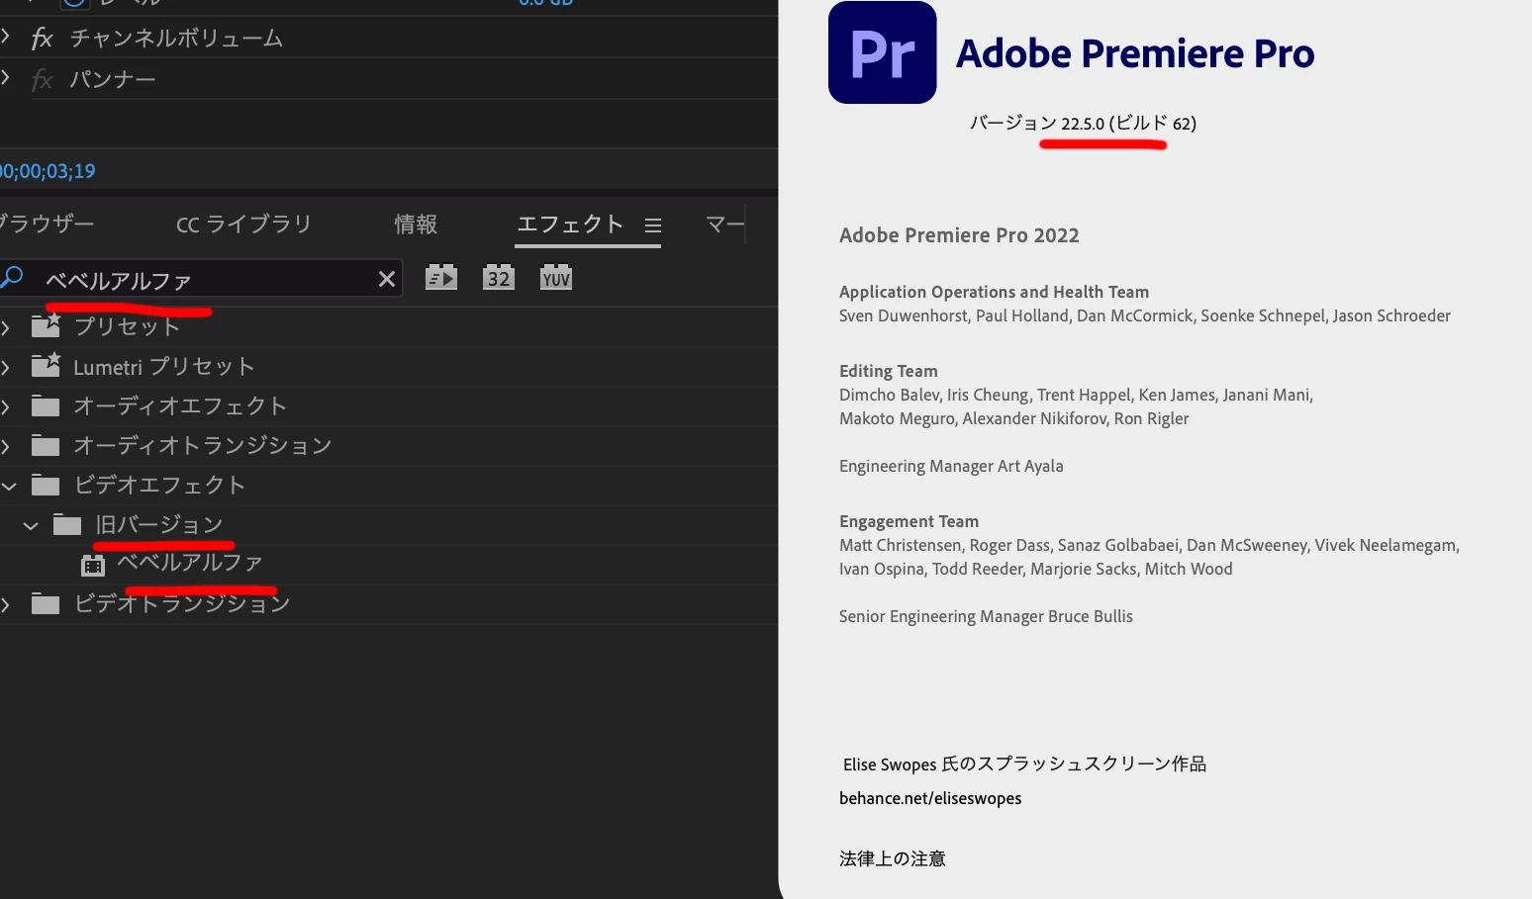Clear the effects search with X button
Image resolution: width=1532 pixels, height=899 pixels.
coord(387,280)
